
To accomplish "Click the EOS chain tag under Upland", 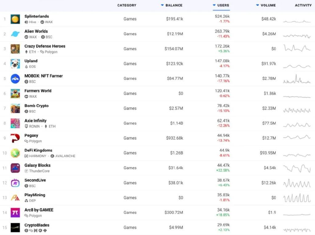I will pyautogui.click(x=30, y=67).
